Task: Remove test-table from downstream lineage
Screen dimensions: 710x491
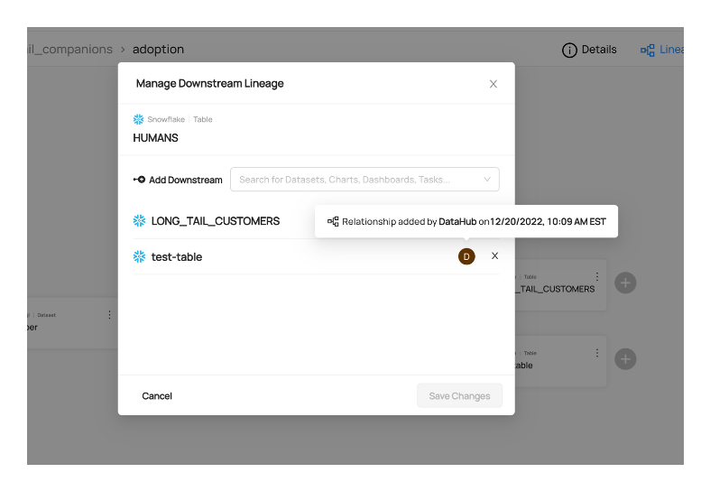Action: [x=494, y=256]
